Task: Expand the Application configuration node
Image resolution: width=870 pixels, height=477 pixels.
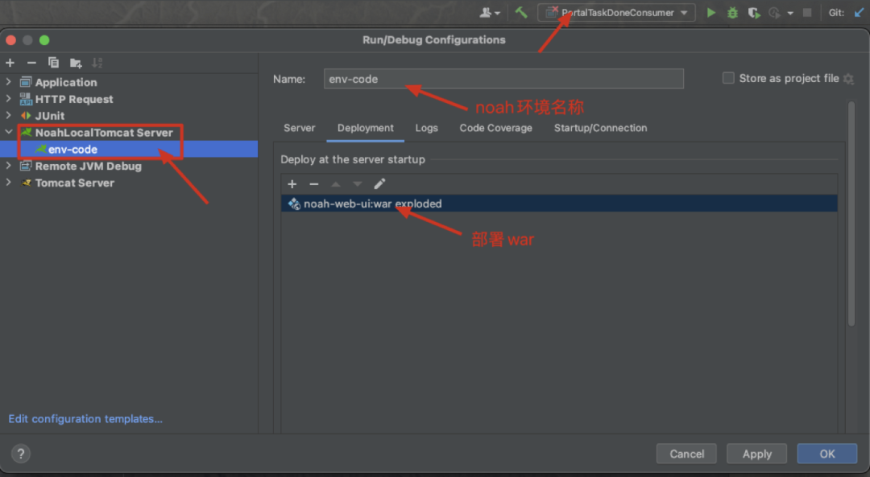Action: click(x=8, y=82)
